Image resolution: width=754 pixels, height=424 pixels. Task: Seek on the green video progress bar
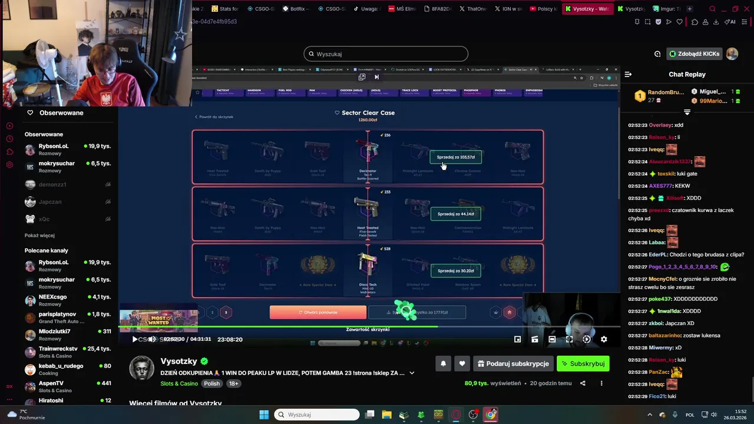pyautogui.click(x=369, y=326)
